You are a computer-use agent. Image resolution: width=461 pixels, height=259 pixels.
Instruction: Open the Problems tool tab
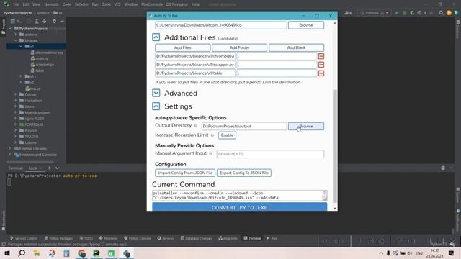pyautogui.click(x=108, y=238)
